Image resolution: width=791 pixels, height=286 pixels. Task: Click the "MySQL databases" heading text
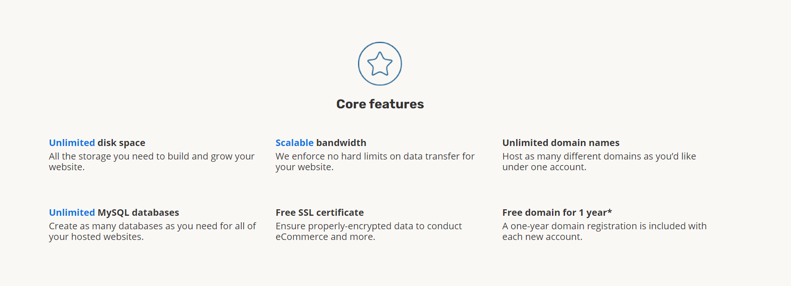(x=138, y=213)
